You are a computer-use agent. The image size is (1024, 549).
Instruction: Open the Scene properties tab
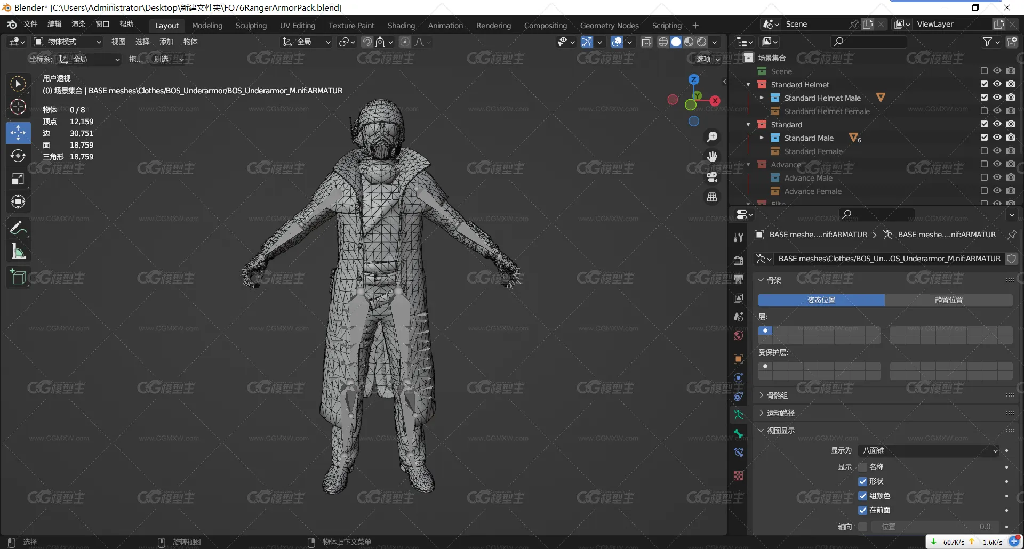[738, 317]
